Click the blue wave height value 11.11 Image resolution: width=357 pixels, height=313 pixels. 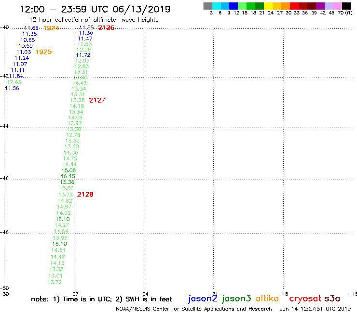pos(17,70)
